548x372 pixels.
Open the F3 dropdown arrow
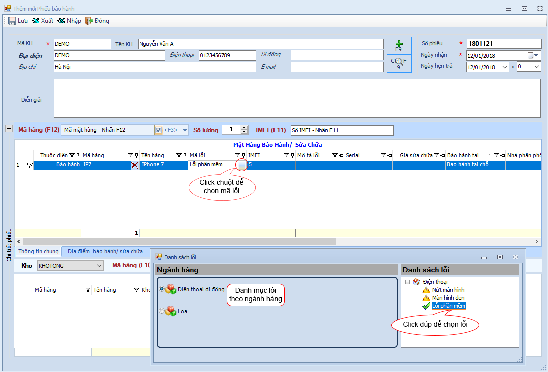(185, 130)
